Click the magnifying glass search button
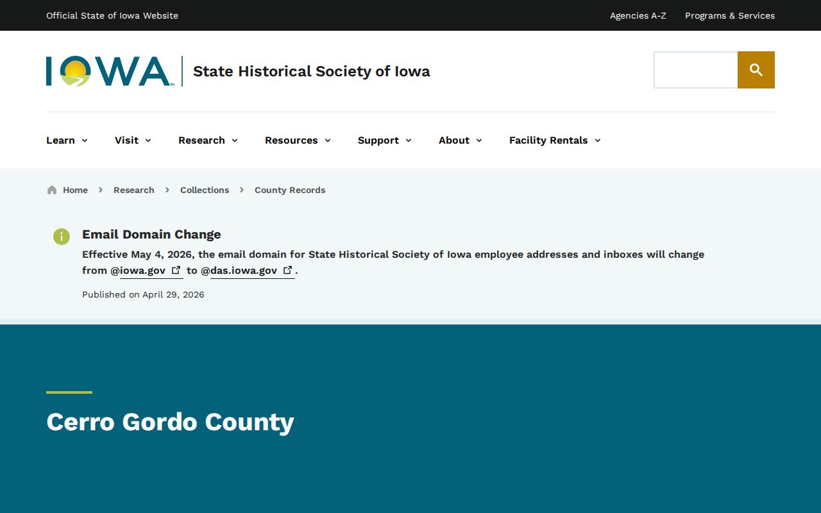 coord(756,70)
